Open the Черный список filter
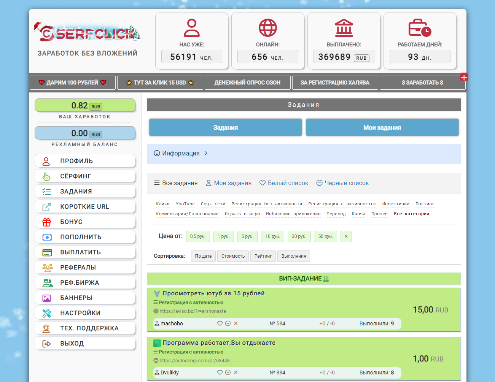This screenshot has width=495, height=382. 343,183
